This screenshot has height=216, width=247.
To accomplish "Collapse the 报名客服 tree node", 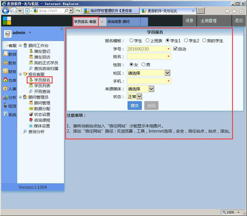I will tap(20, 74).
